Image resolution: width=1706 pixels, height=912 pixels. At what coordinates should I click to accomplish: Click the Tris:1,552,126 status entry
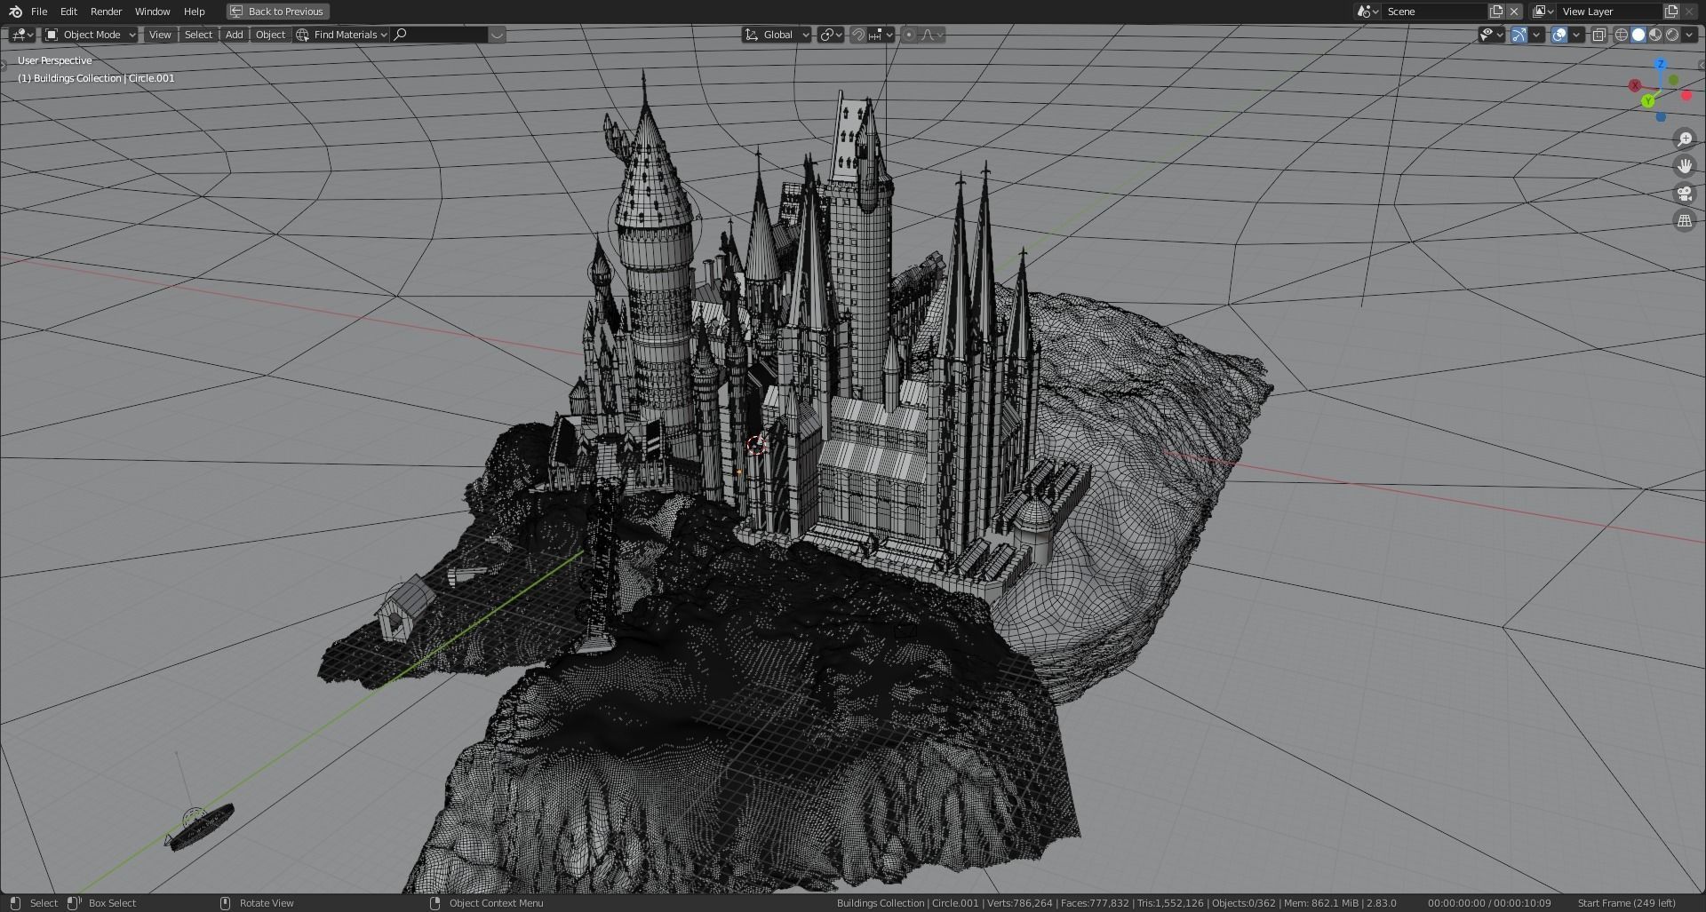pyautogui.click(x=1170, y=903)
